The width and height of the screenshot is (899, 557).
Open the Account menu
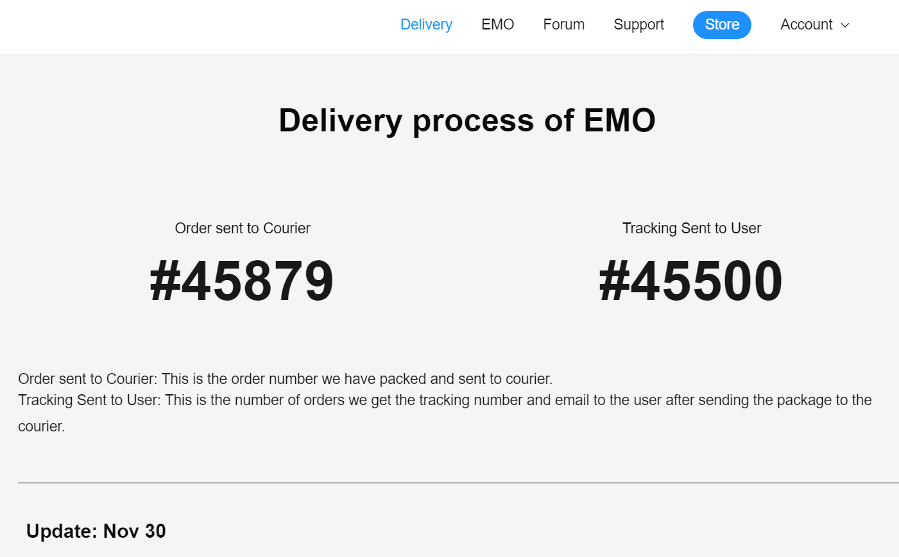[806, 24]
